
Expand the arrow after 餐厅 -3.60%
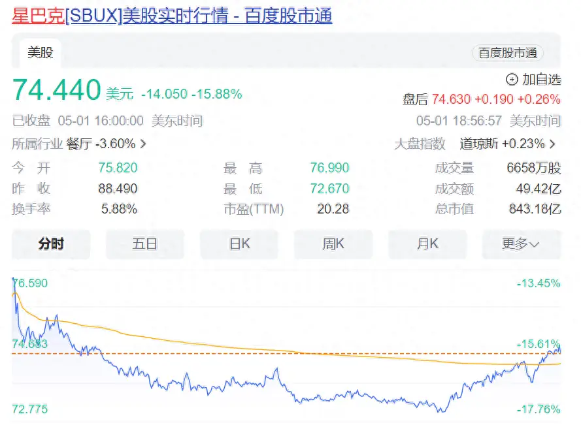tap(143, 144)
